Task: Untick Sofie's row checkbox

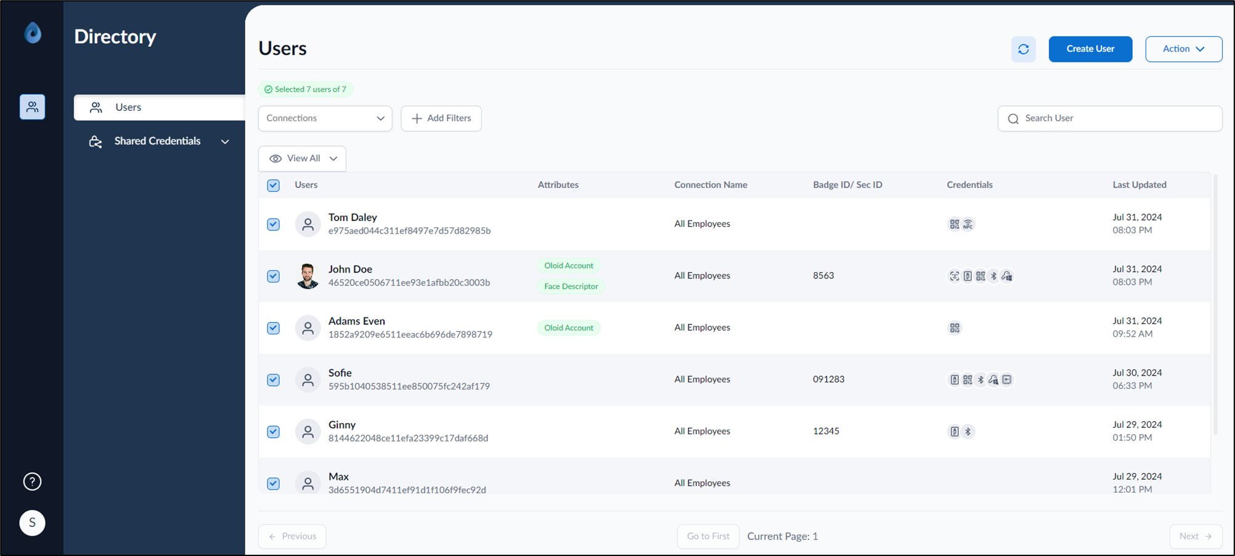Action: click(274, 380)
